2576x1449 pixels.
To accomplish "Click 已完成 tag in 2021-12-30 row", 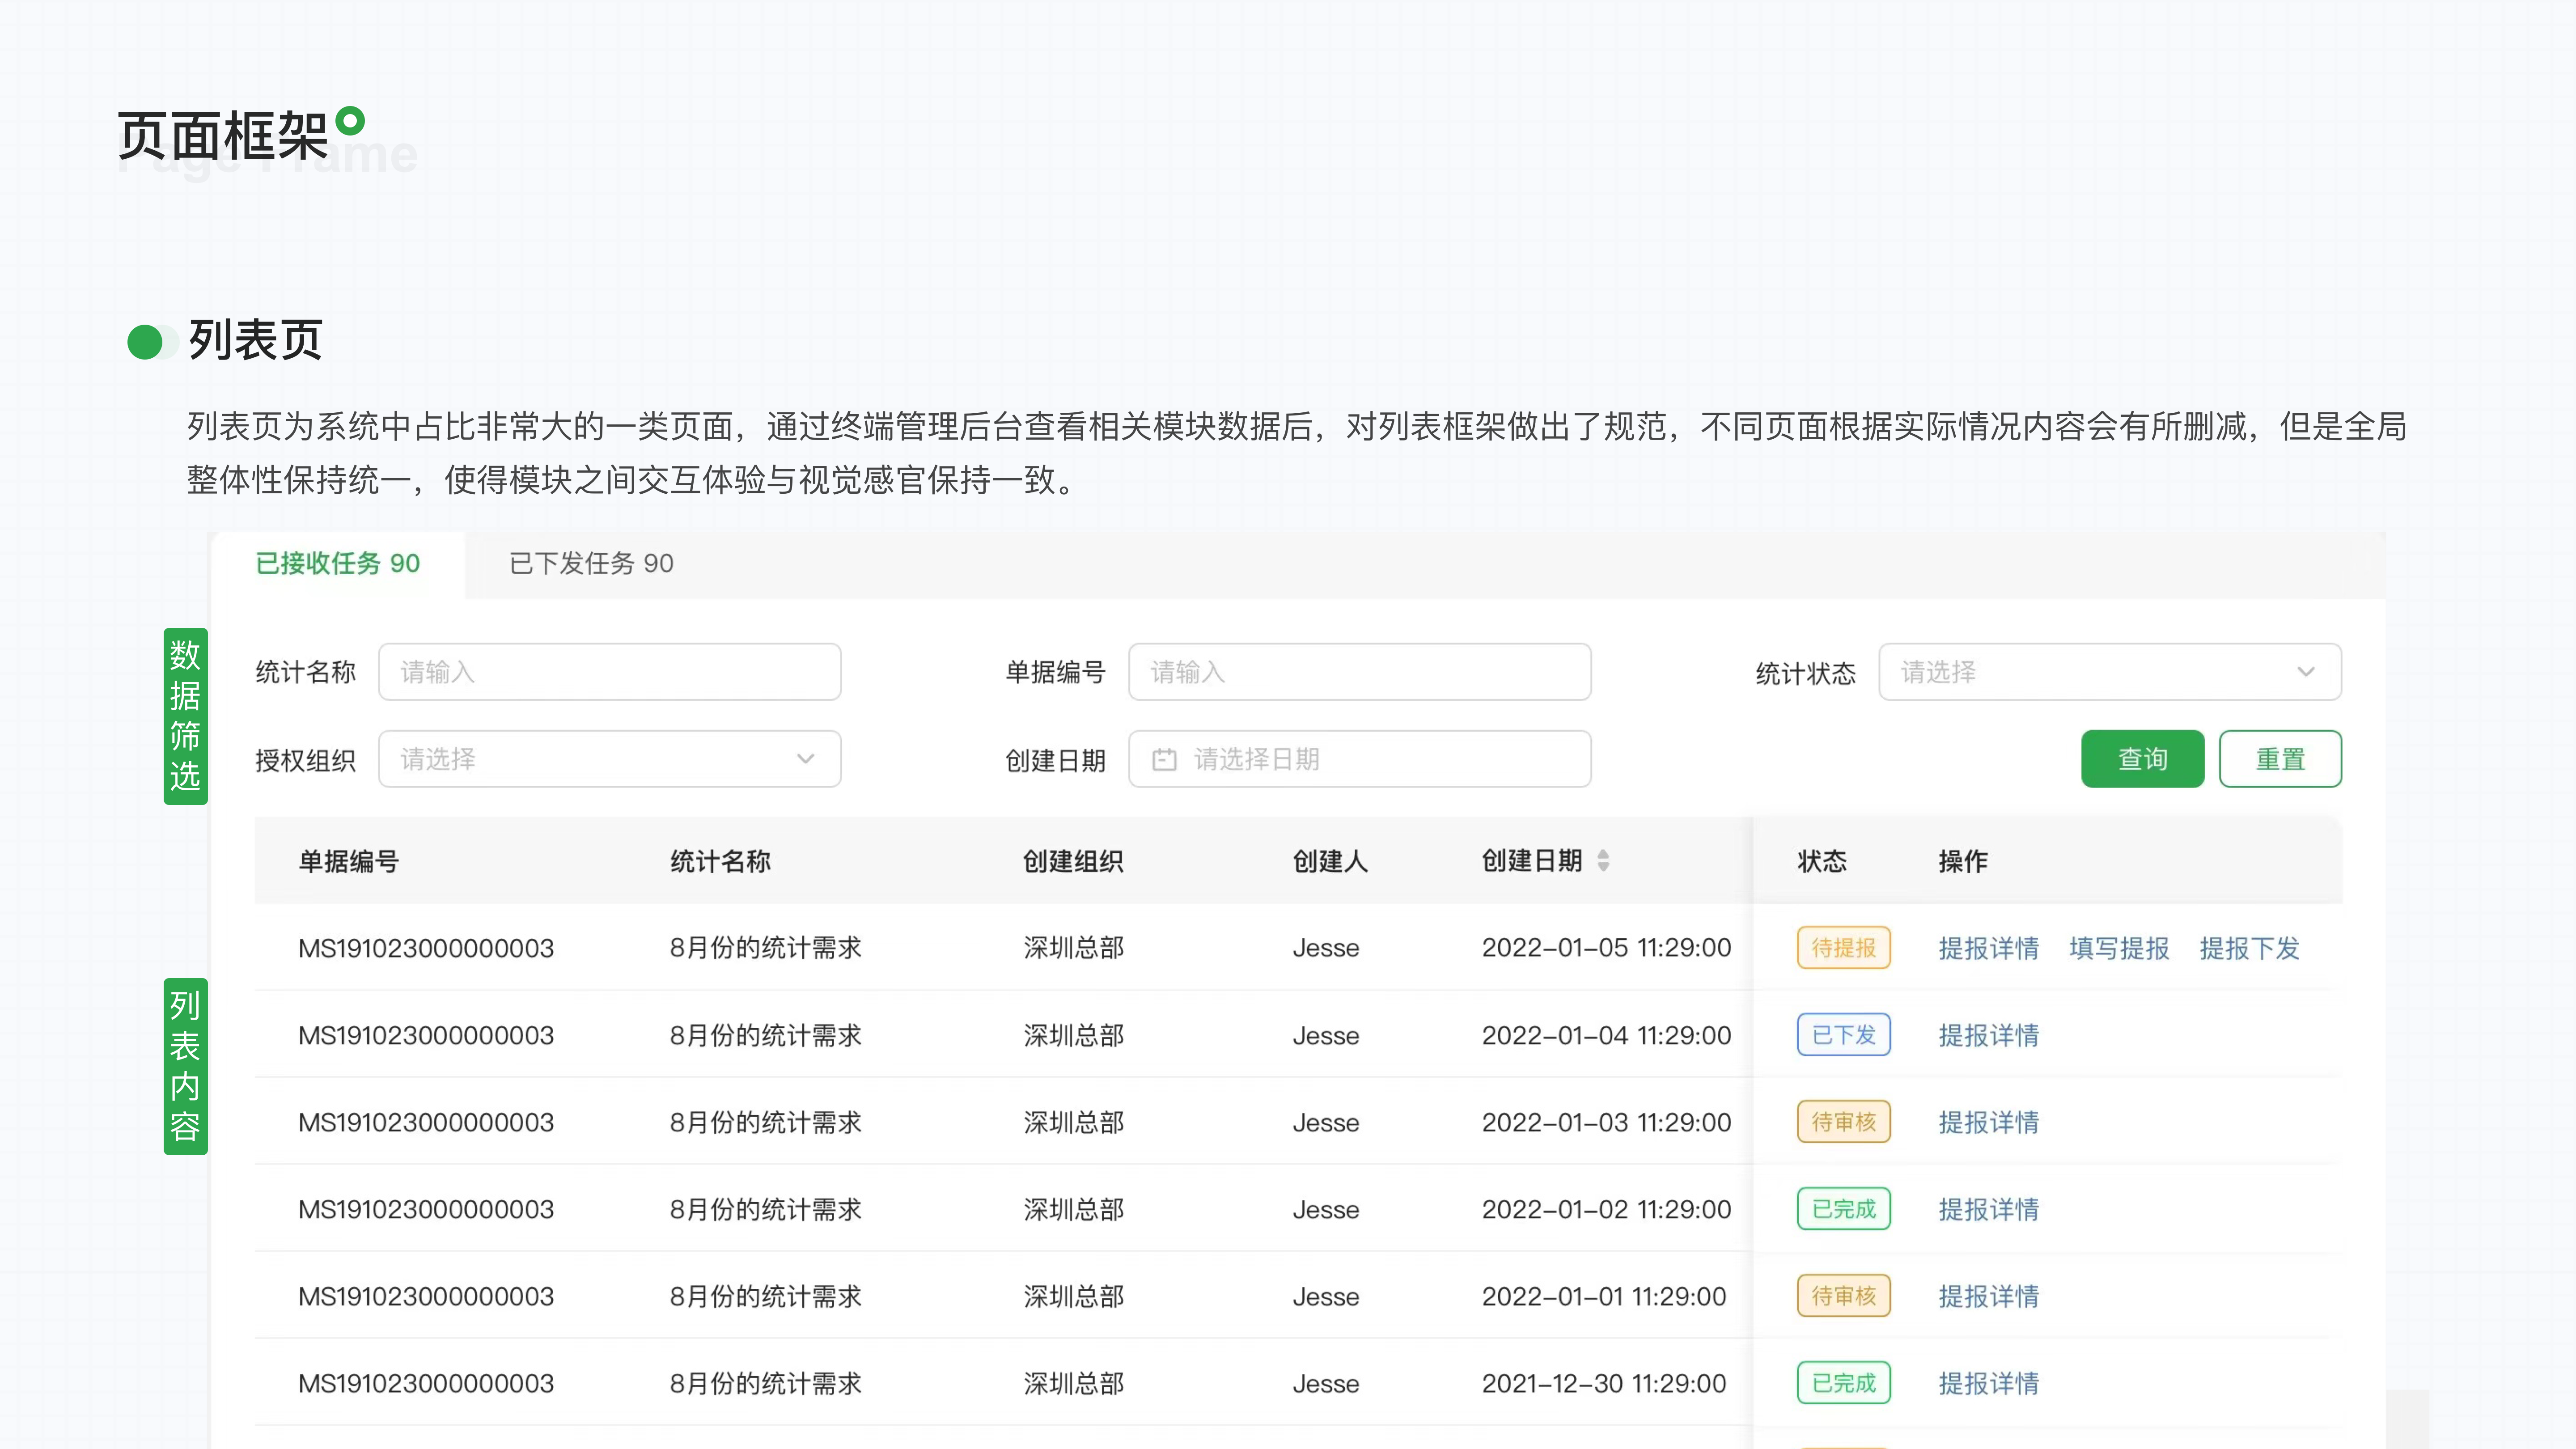I will click(1844, 1383).
